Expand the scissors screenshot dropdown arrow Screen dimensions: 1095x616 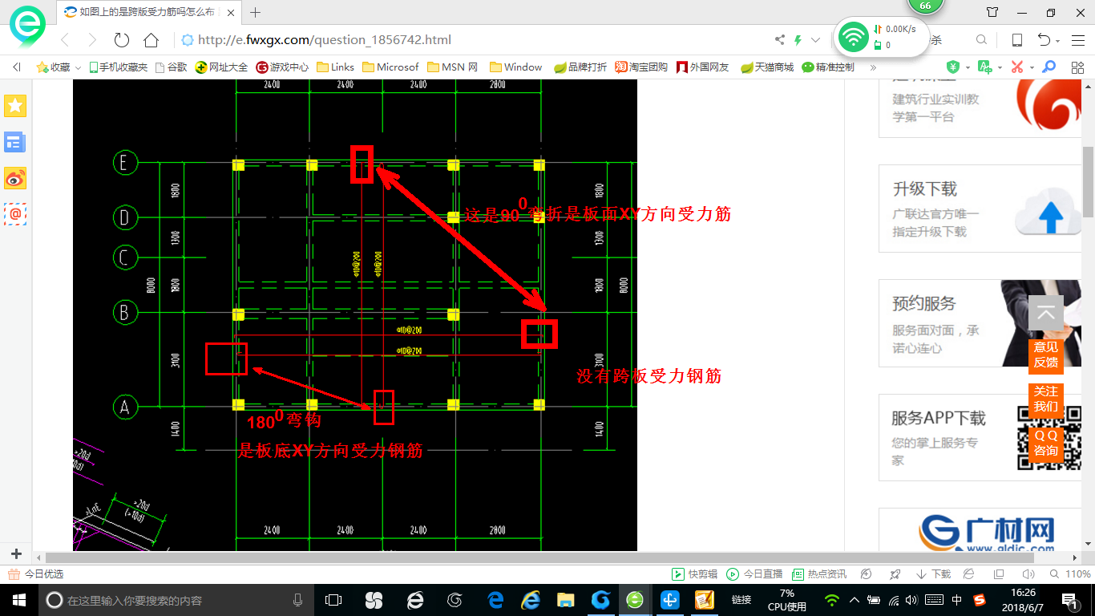(1031, 67)
